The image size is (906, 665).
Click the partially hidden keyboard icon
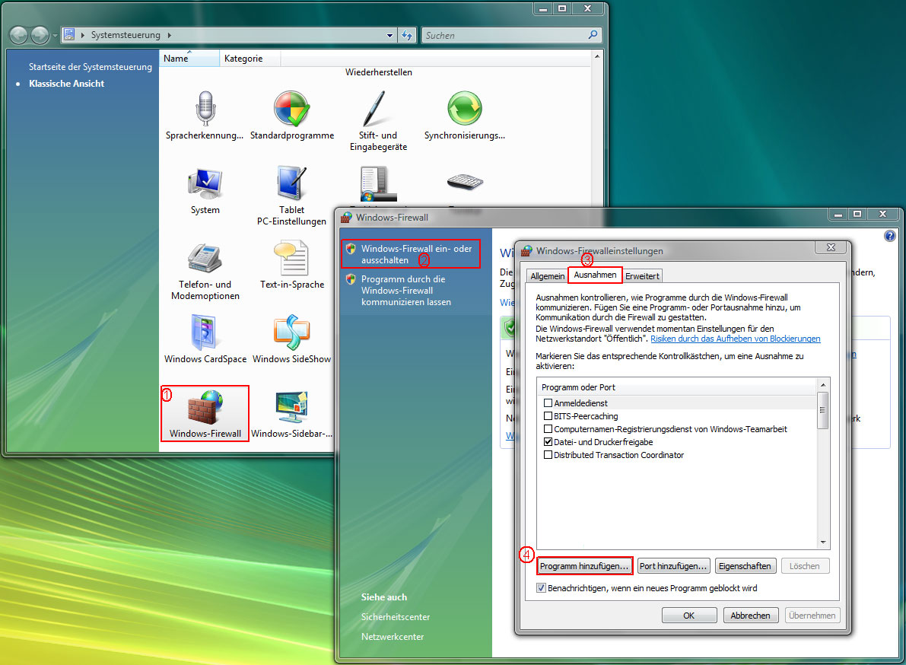pyautogui.click(x=465, y=182)
